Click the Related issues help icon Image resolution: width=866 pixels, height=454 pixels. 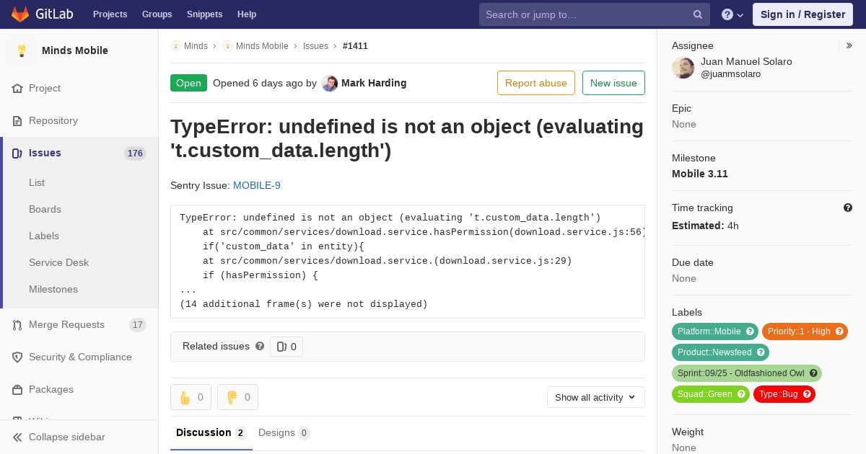tap(260, 346)
